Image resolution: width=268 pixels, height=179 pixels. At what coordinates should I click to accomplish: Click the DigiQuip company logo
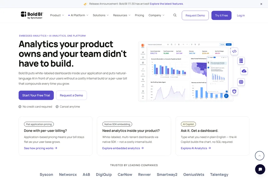click(x=104, y=175)
